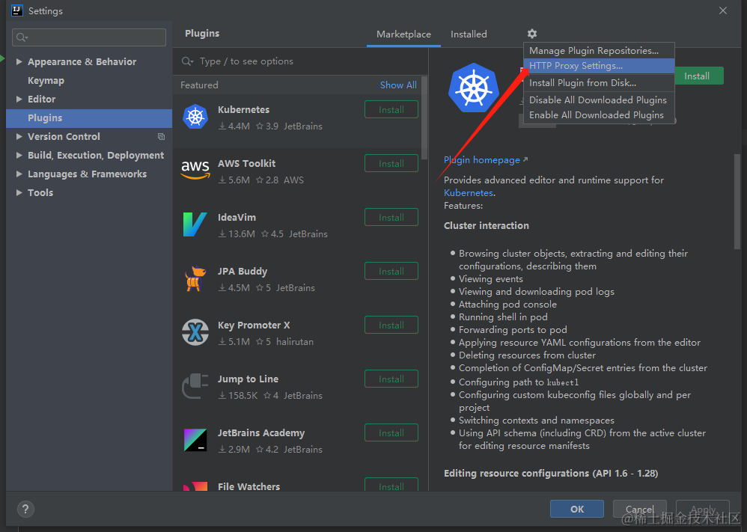This screenshot has height=532, width=747.
Task: Expand Build, Execution, Deployment node
Action: (19, 156)
